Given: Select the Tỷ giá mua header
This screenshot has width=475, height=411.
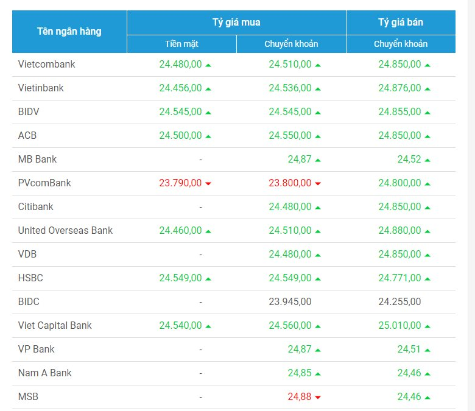Looking at the screenshot, I should point(236,23).
